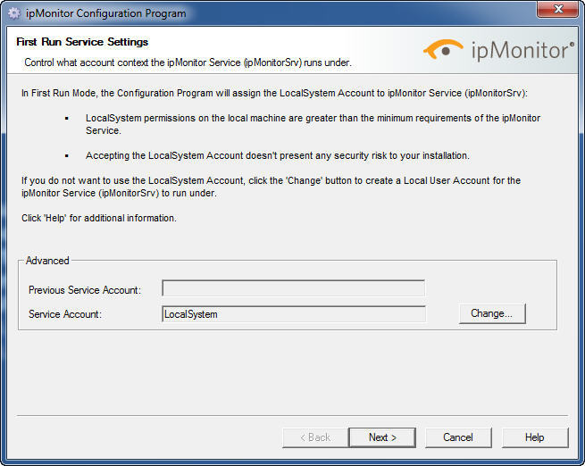Screen dimensions: 585x466
Task: Proceed with the Next button
Action: [x=383, y=437]
